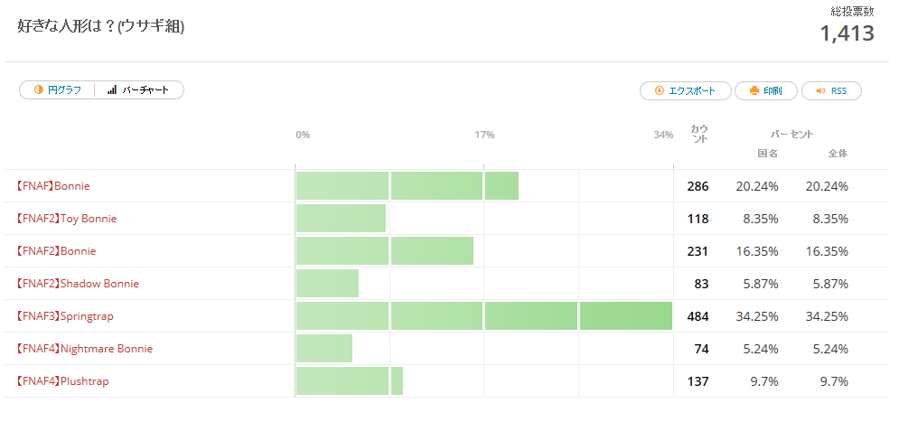Open the 【FNAF2】Toy Bonnie link

click(x=65, y=219)
